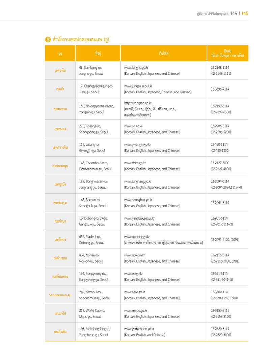Click the address 212, World Cup-ro

coord(92,311)
